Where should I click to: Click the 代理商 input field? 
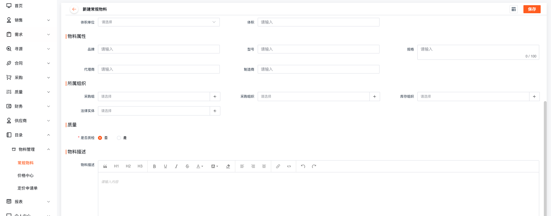coord(159,69)
